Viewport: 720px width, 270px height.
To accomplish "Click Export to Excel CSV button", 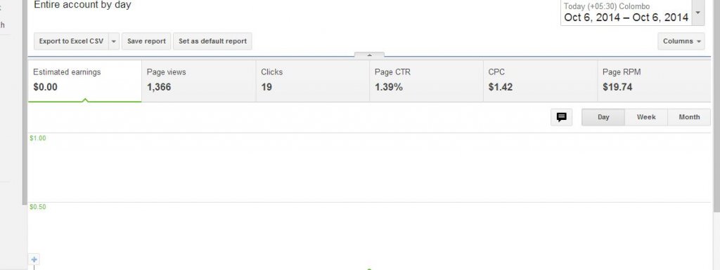I will (71, 41).
